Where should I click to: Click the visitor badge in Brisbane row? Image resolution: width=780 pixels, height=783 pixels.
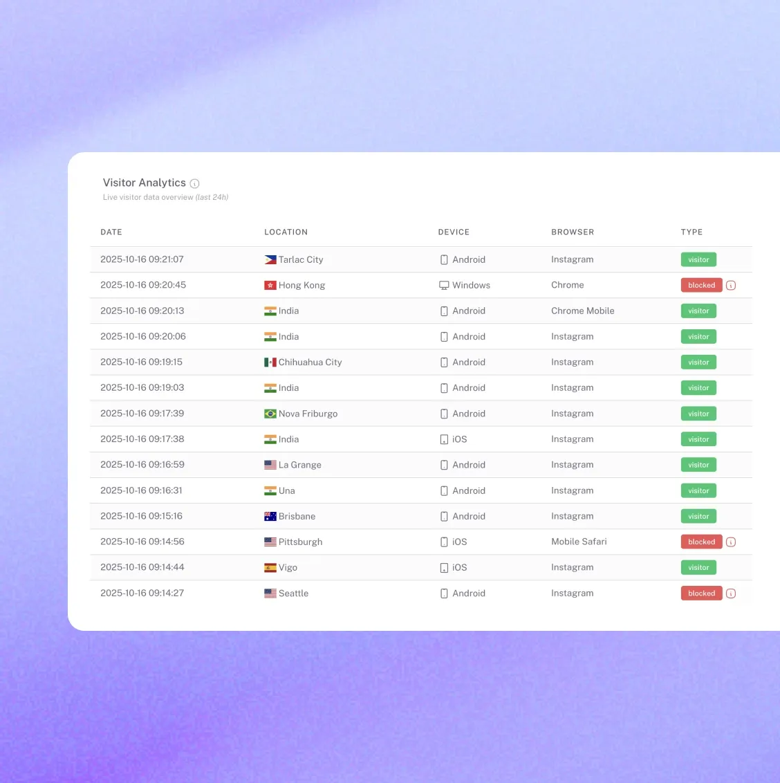(x=698, y=516)
